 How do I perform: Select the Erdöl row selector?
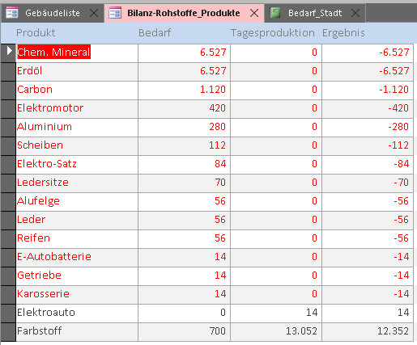click(x=8, y=72)
